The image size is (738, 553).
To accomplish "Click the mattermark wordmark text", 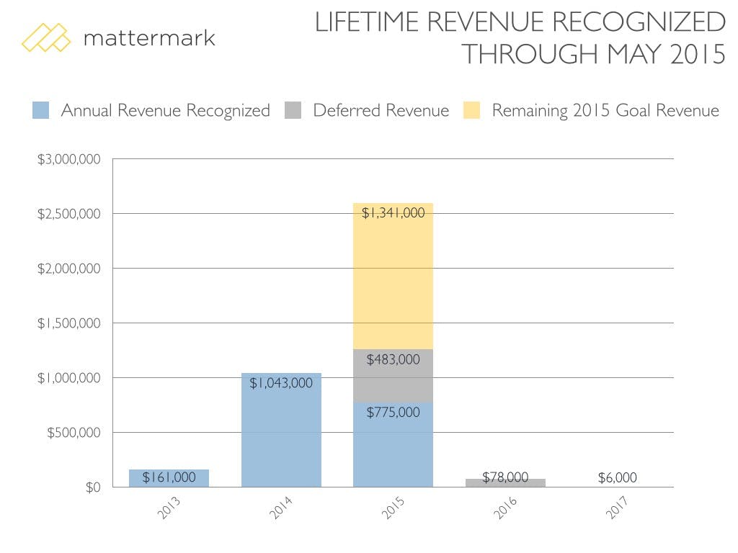I will [x=149, y=37].
